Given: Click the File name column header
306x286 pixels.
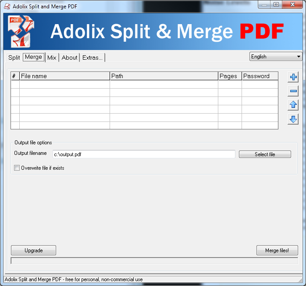Looking at the screenshot, I should pos(64,76).
